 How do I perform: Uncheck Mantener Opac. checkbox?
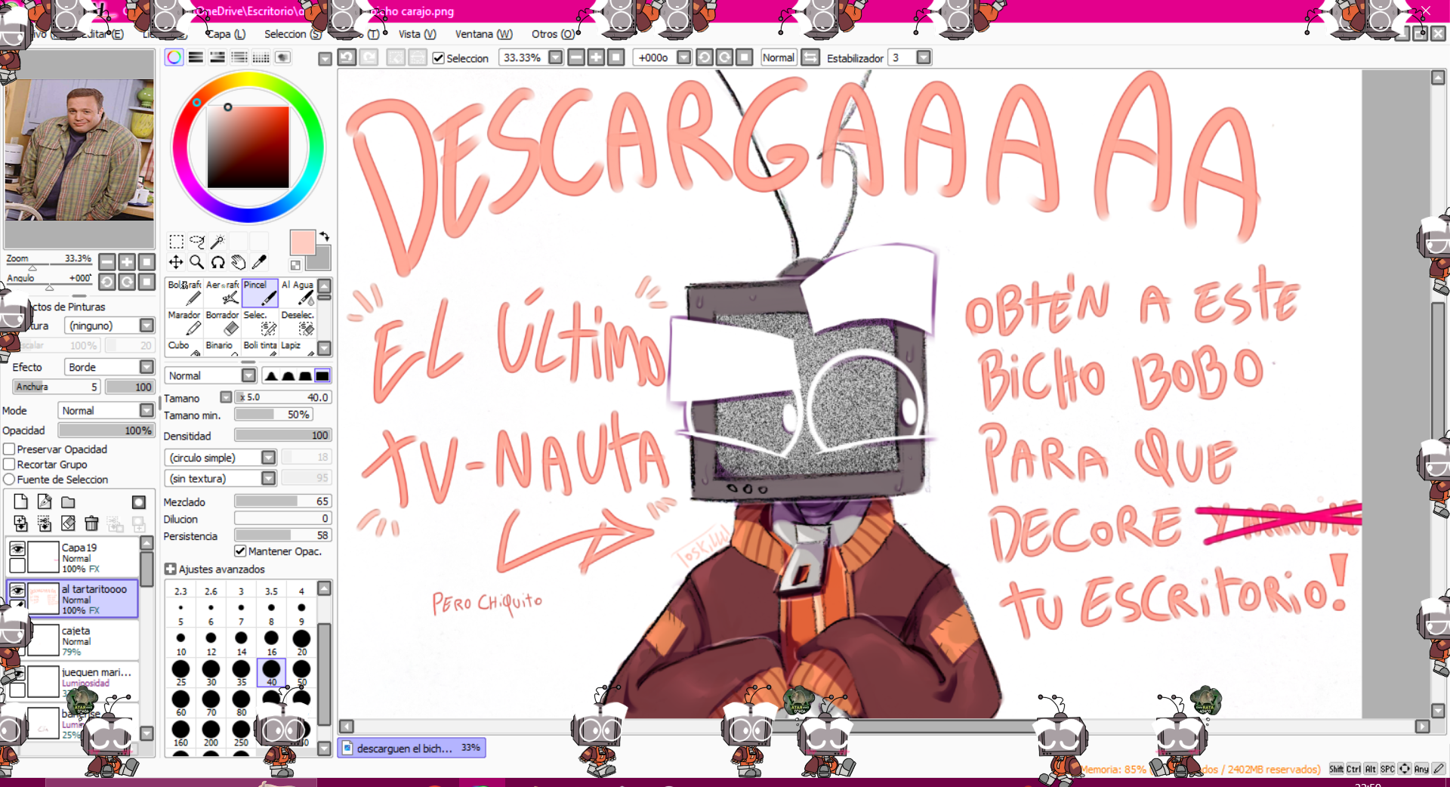(240, 551)
